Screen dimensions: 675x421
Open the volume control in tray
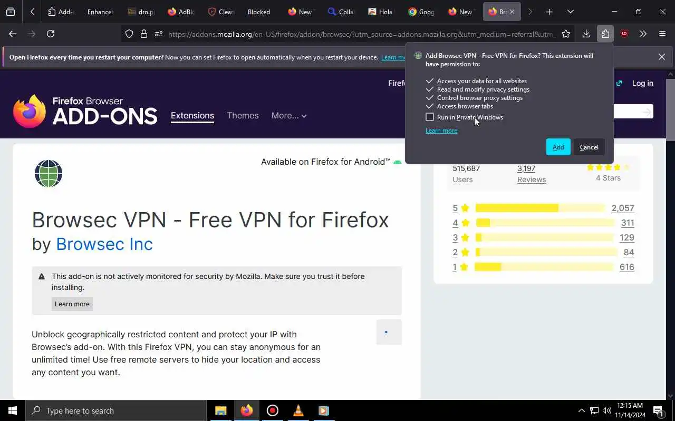pos(607,410)
